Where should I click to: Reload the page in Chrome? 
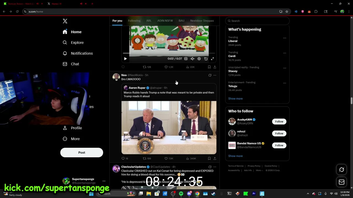coord(17,12)
